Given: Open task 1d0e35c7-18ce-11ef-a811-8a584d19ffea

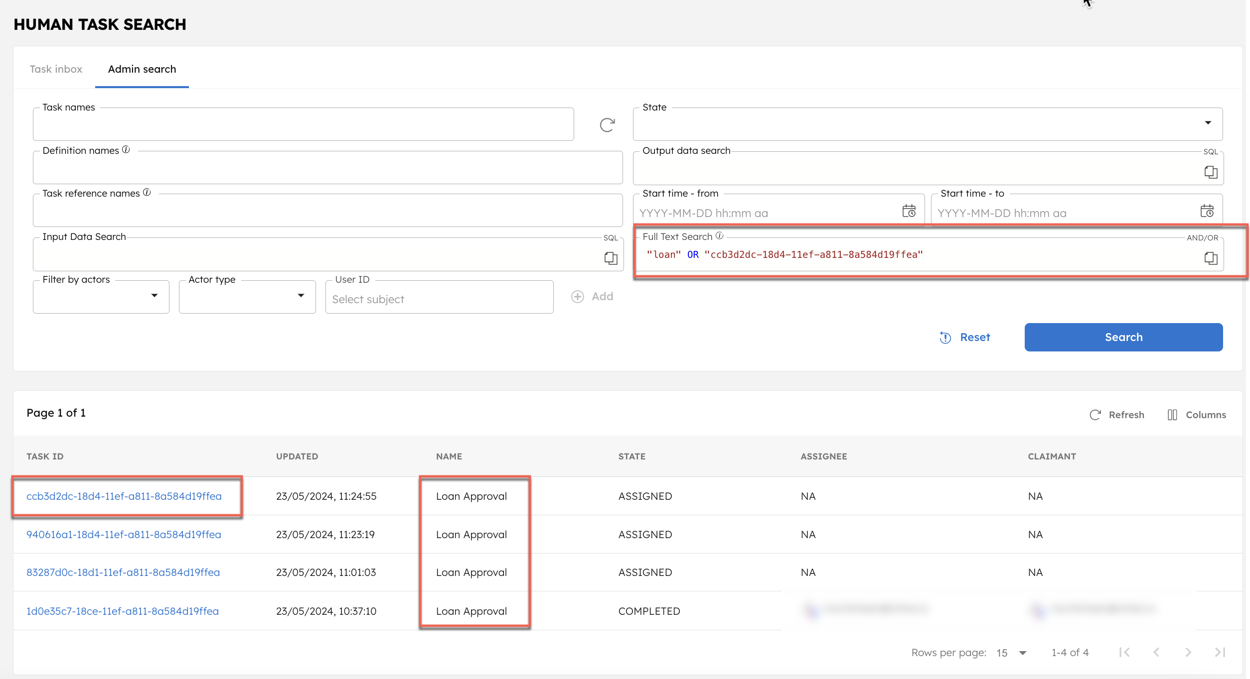Looking at the screenshot, I should coord(123,611).
